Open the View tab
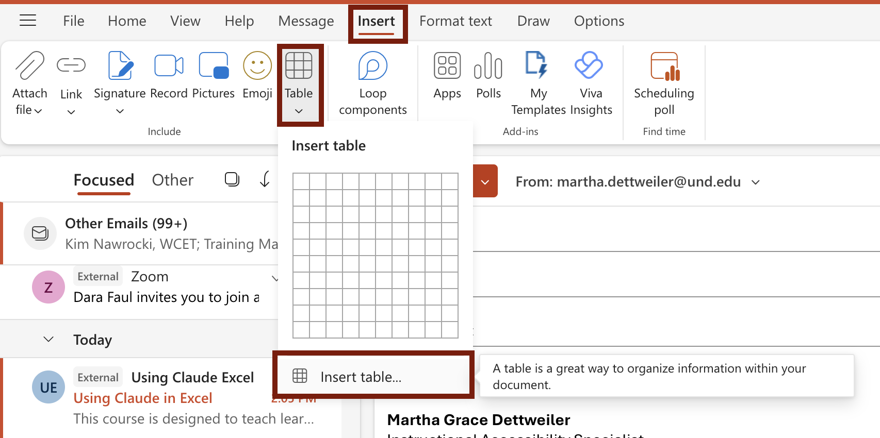Image resolution: width=880 pixels, height=438 pixels. (185, 21)
